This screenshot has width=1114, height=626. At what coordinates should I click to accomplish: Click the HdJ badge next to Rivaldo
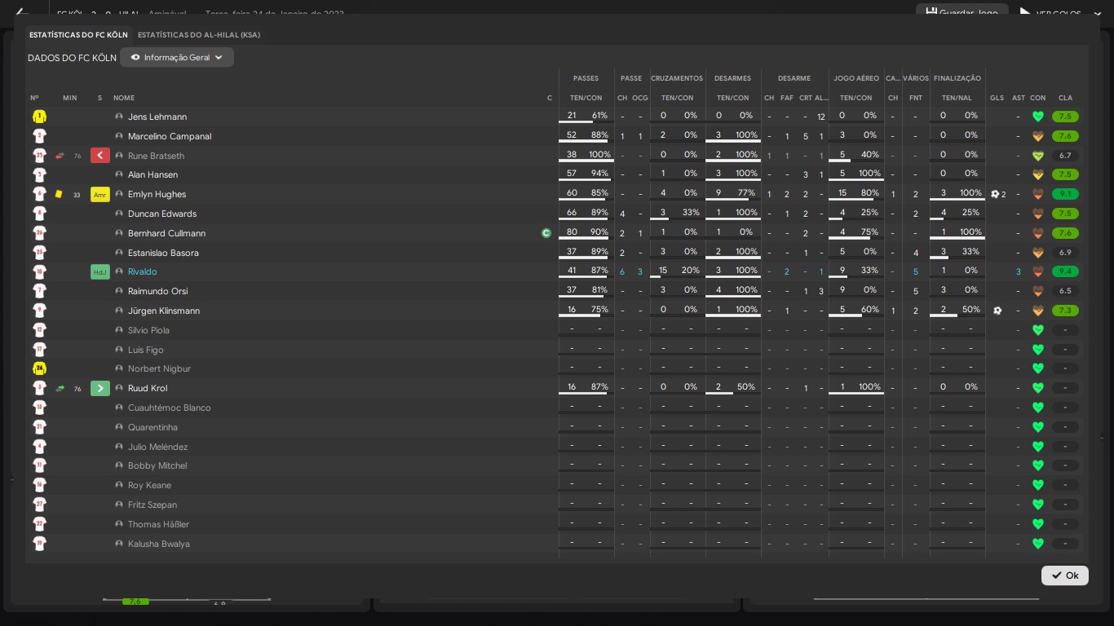(x=100, y=272)
